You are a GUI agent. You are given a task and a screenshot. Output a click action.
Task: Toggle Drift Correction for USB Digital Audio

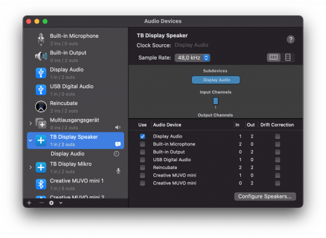(277, 160)
